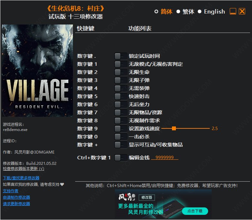Select 繁体 language radio button
252x220 pixels.
click(178, 12)
